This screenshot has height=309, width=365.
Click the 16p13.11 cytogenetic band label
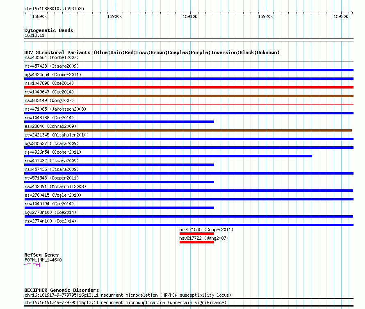point(34,35)
